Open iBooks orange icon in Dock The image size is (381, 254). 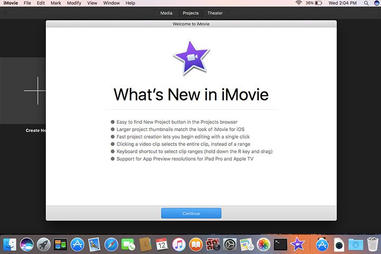point(196,244)
